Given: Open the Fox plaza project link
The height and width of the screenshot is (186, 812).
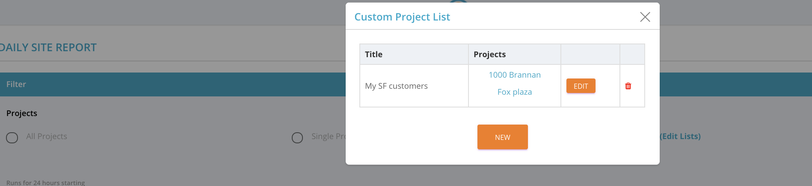Looking at the screenshot, I should (x=514, y=92).
